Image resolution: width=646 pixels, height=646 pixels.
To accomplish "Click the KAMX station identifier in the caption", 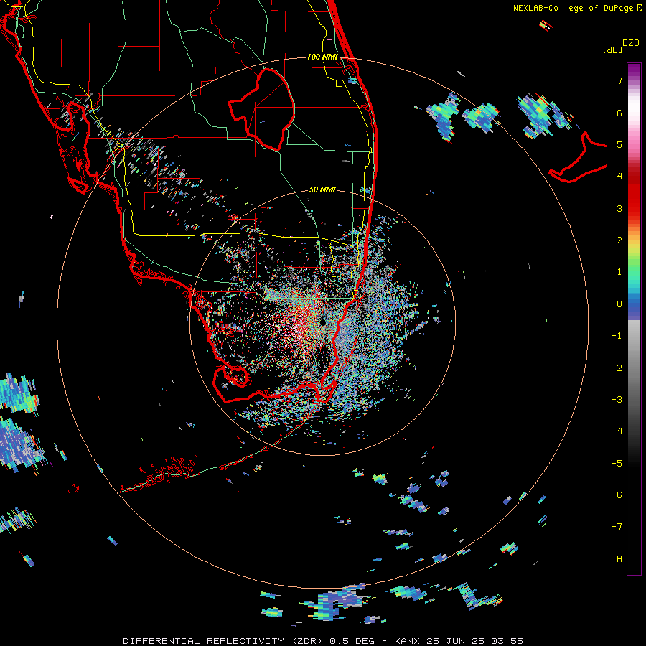I will (x=407, y=641).
